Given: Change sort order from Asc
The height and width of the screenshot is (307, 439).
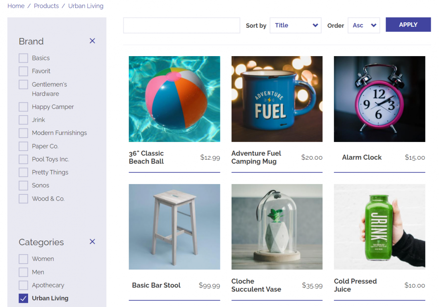Looking at the screenshot, I should click(363, 25).
